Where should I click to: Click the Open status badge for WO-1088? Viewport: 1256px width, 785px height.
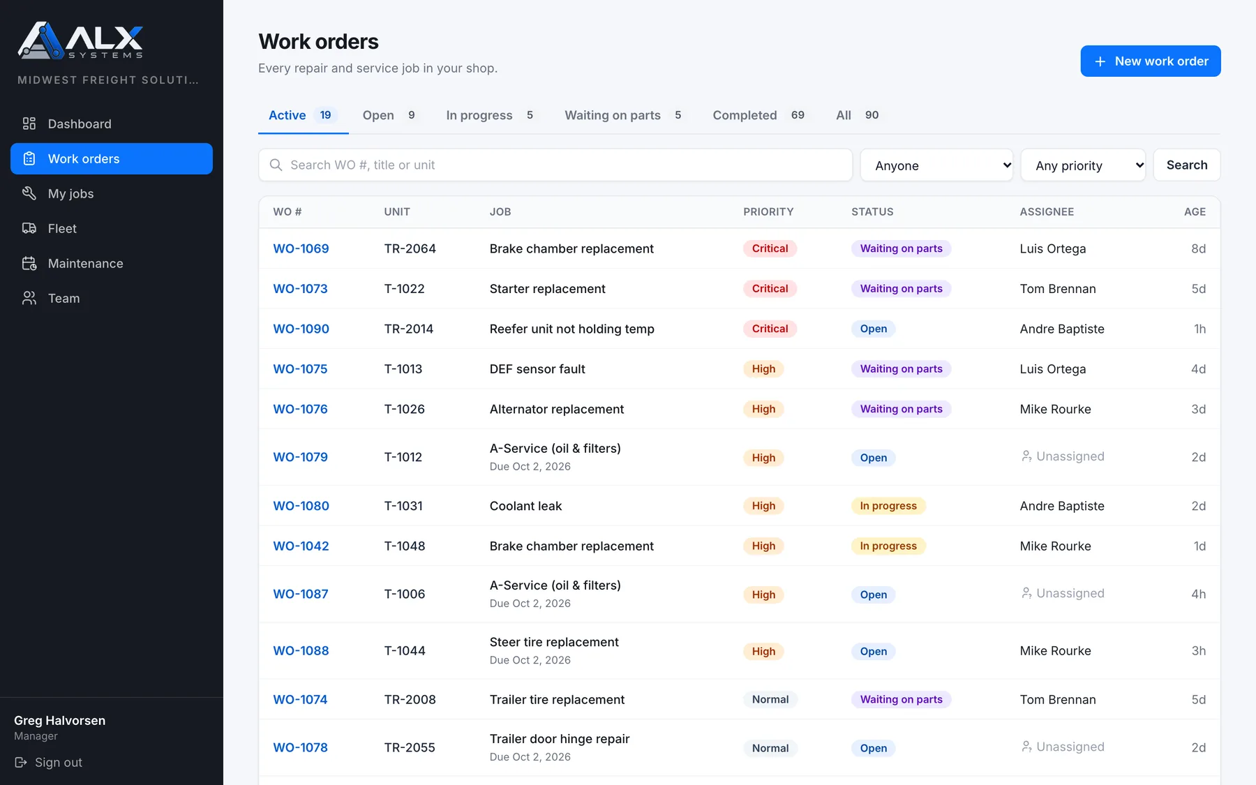point(874,652)
